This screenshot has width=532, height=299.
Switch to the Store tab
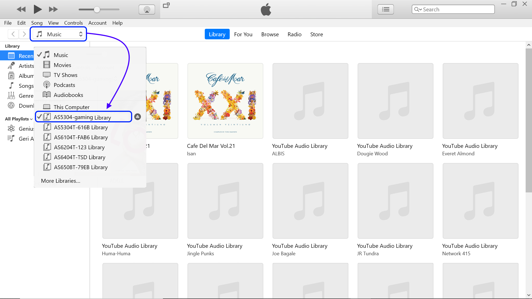(x=316, y=34)
